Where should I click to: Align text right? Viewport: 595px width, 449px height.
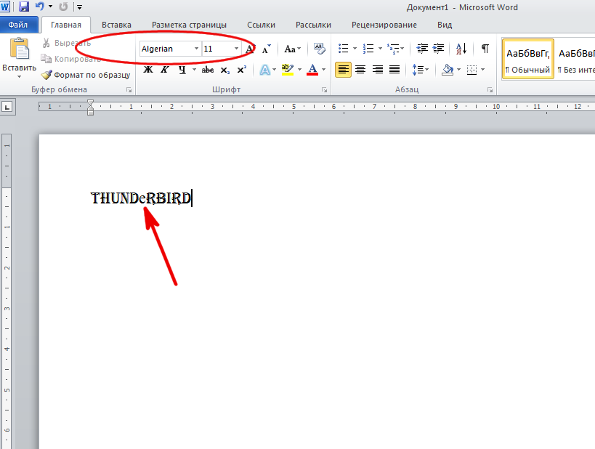[x=378, y=70]
